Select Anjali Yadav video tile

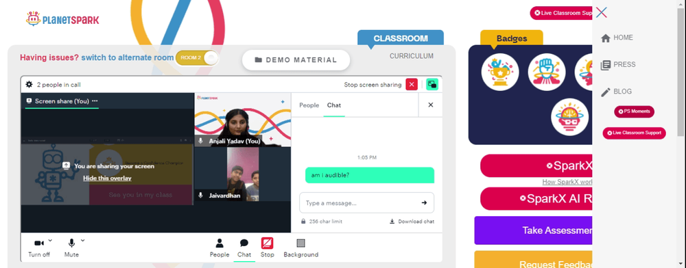point(243,120)
